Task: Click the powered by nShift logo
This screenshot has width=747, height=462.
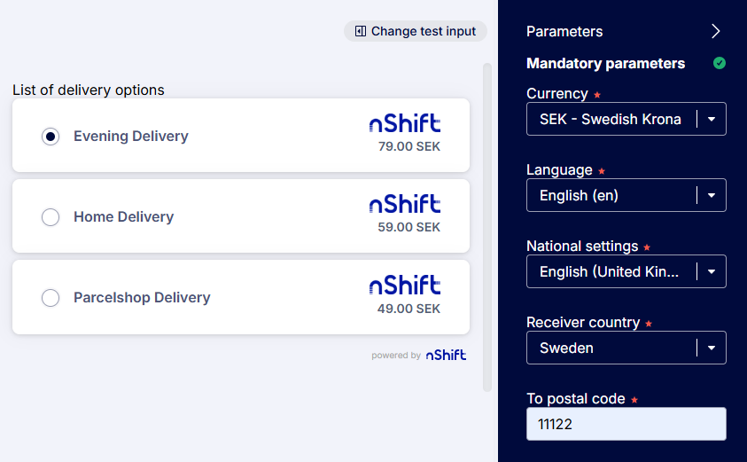Action: pos(446,355)
